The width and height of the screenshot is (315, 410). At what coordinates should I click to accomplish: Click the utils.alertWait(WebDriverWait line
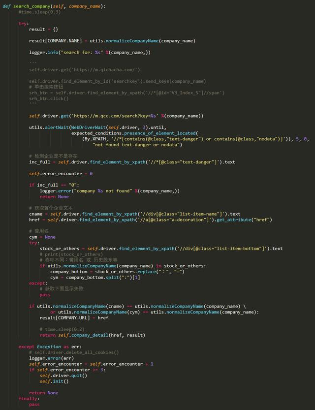pos(97,127)
